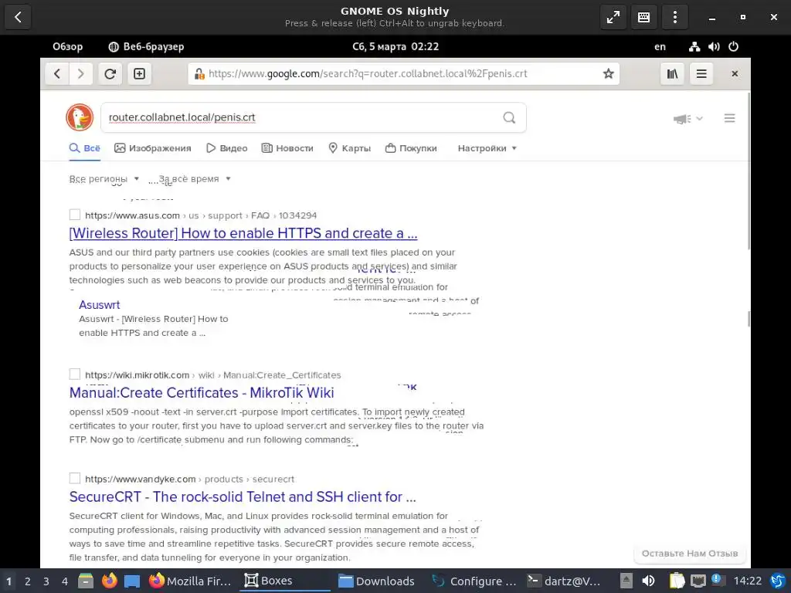Open the browser hamburger menu

pos(701,73)
